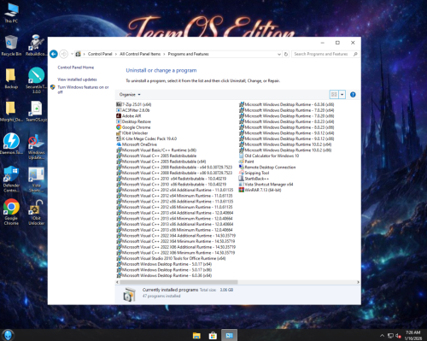Screen dimensions: 427x341
Task: Click left arrow of horizontal scrollbar
Action: point(117,282)
